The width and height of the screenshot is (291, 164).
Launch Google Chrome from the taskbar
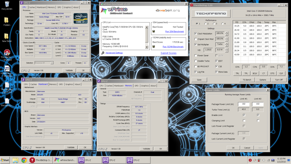[24, 160]
